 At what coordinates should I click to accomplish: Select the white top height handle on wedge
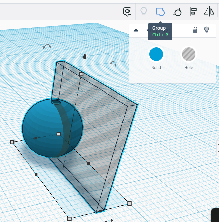tap(81, 74)
